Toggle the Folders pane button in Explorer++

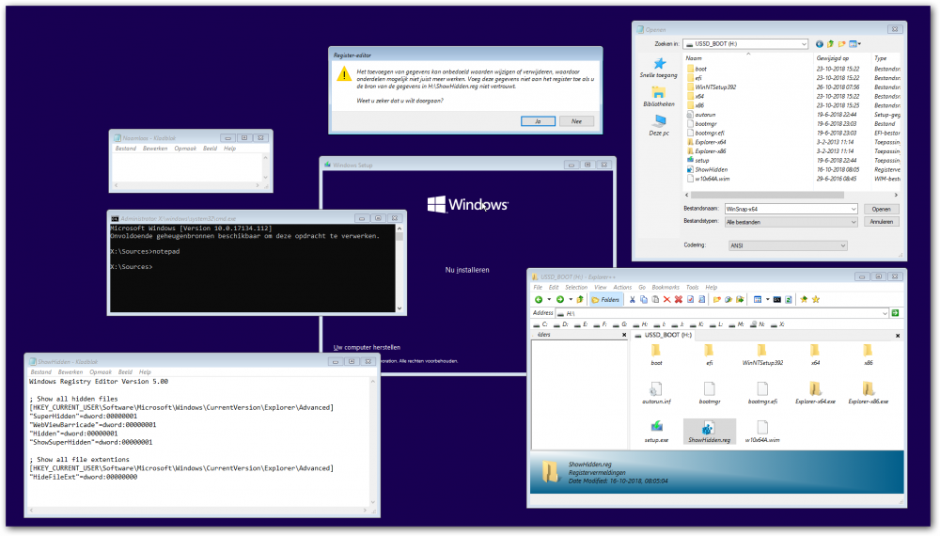(x=606, y=299)
